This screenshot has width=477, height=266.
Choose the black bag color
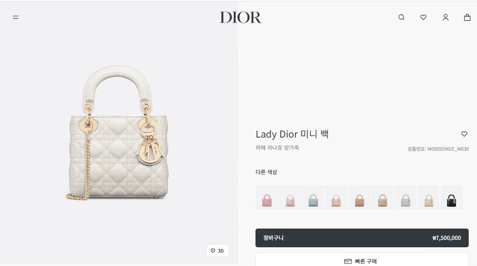pyautogui.click(x=452, y=198)
